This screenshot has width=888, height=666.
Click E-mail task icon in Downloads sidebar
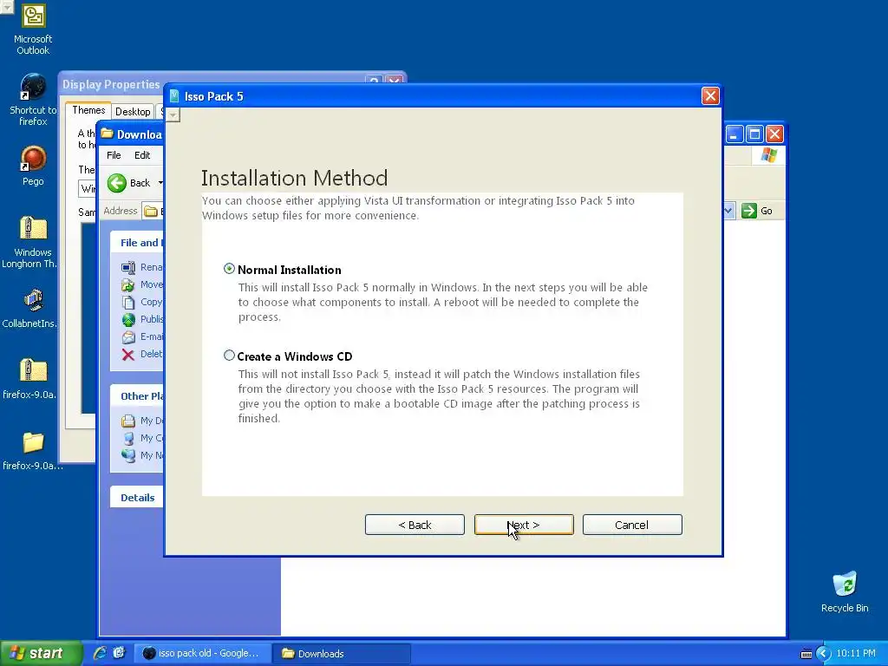[x=128, y=337]
